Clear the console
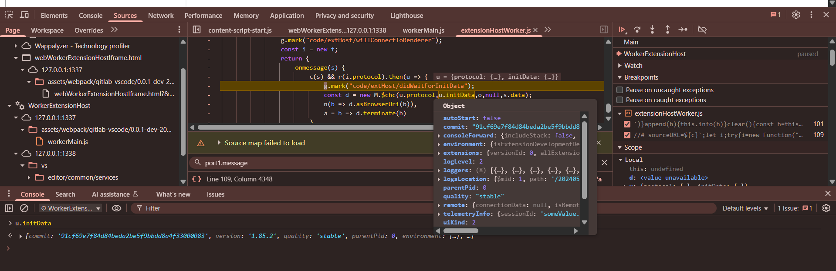The height and width of the screenshot is (271, 836). pos(24,208)
